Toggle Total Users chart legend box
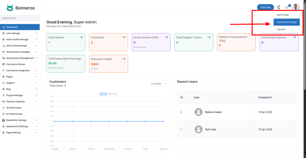306x158 pixels. [x=103, y=94]
